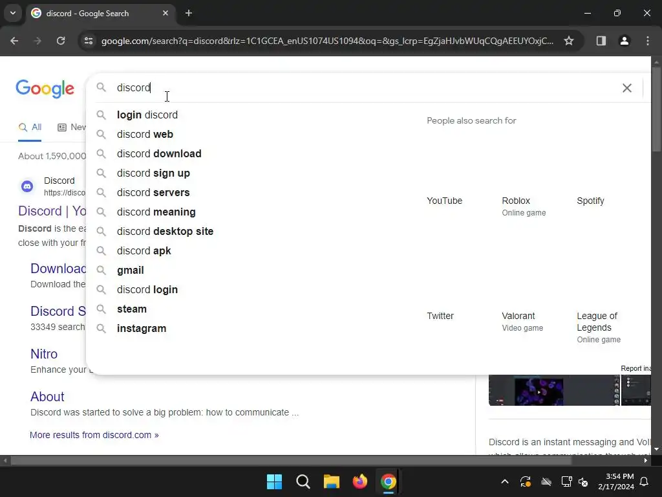This screenshot has height=497, width=662.
Task: Open the Chrome profile menu
Action: coord(625,41)
